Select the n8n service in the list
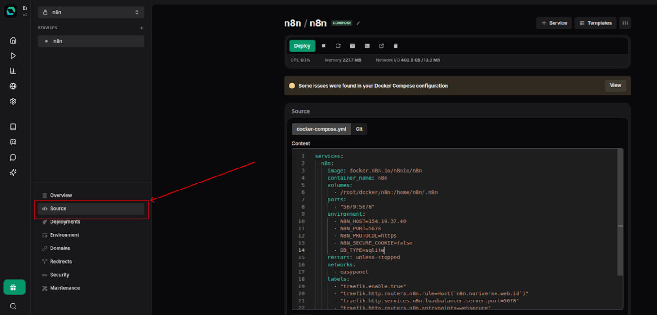The height and width of the screenshot is (315, 657). coord(91,41)
